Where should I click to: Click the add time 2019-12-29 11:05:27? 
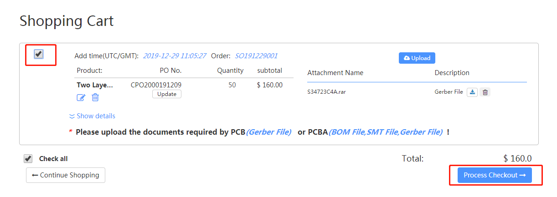click(x=175, y=56)
